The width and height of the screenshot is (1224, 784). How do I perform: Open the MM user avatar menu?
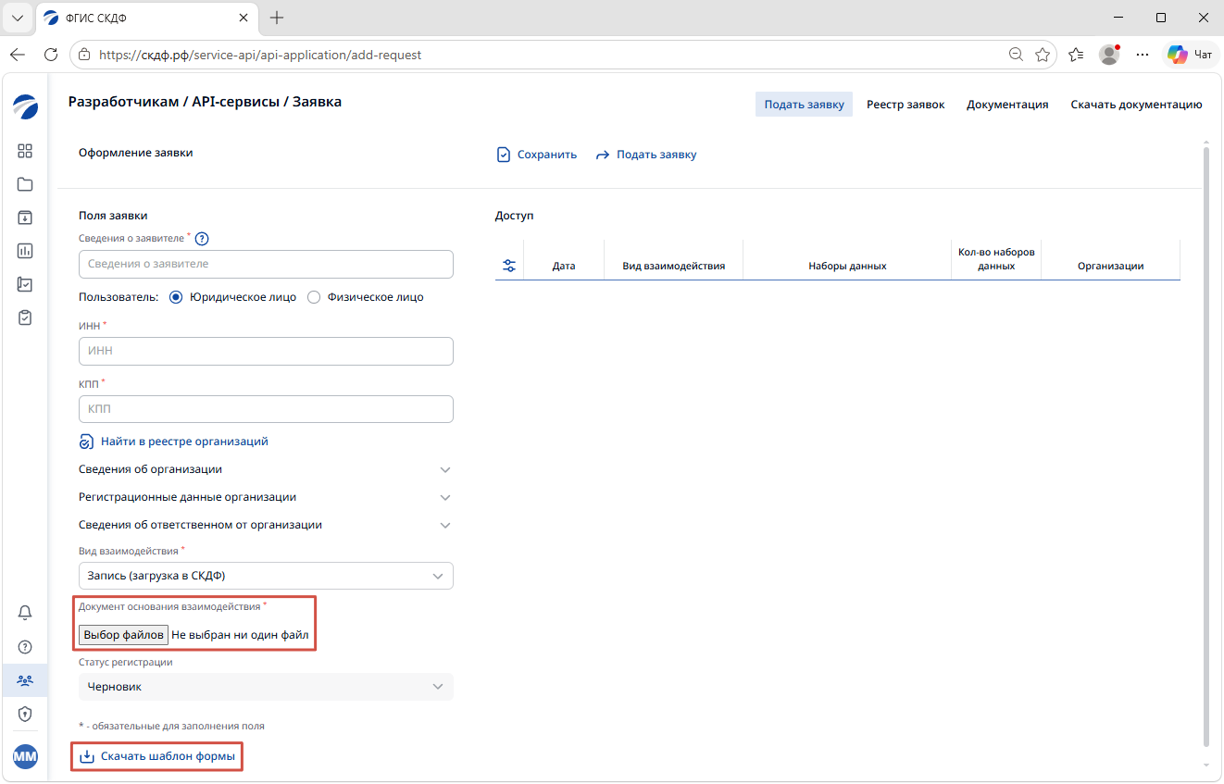(x=25, y=756)
